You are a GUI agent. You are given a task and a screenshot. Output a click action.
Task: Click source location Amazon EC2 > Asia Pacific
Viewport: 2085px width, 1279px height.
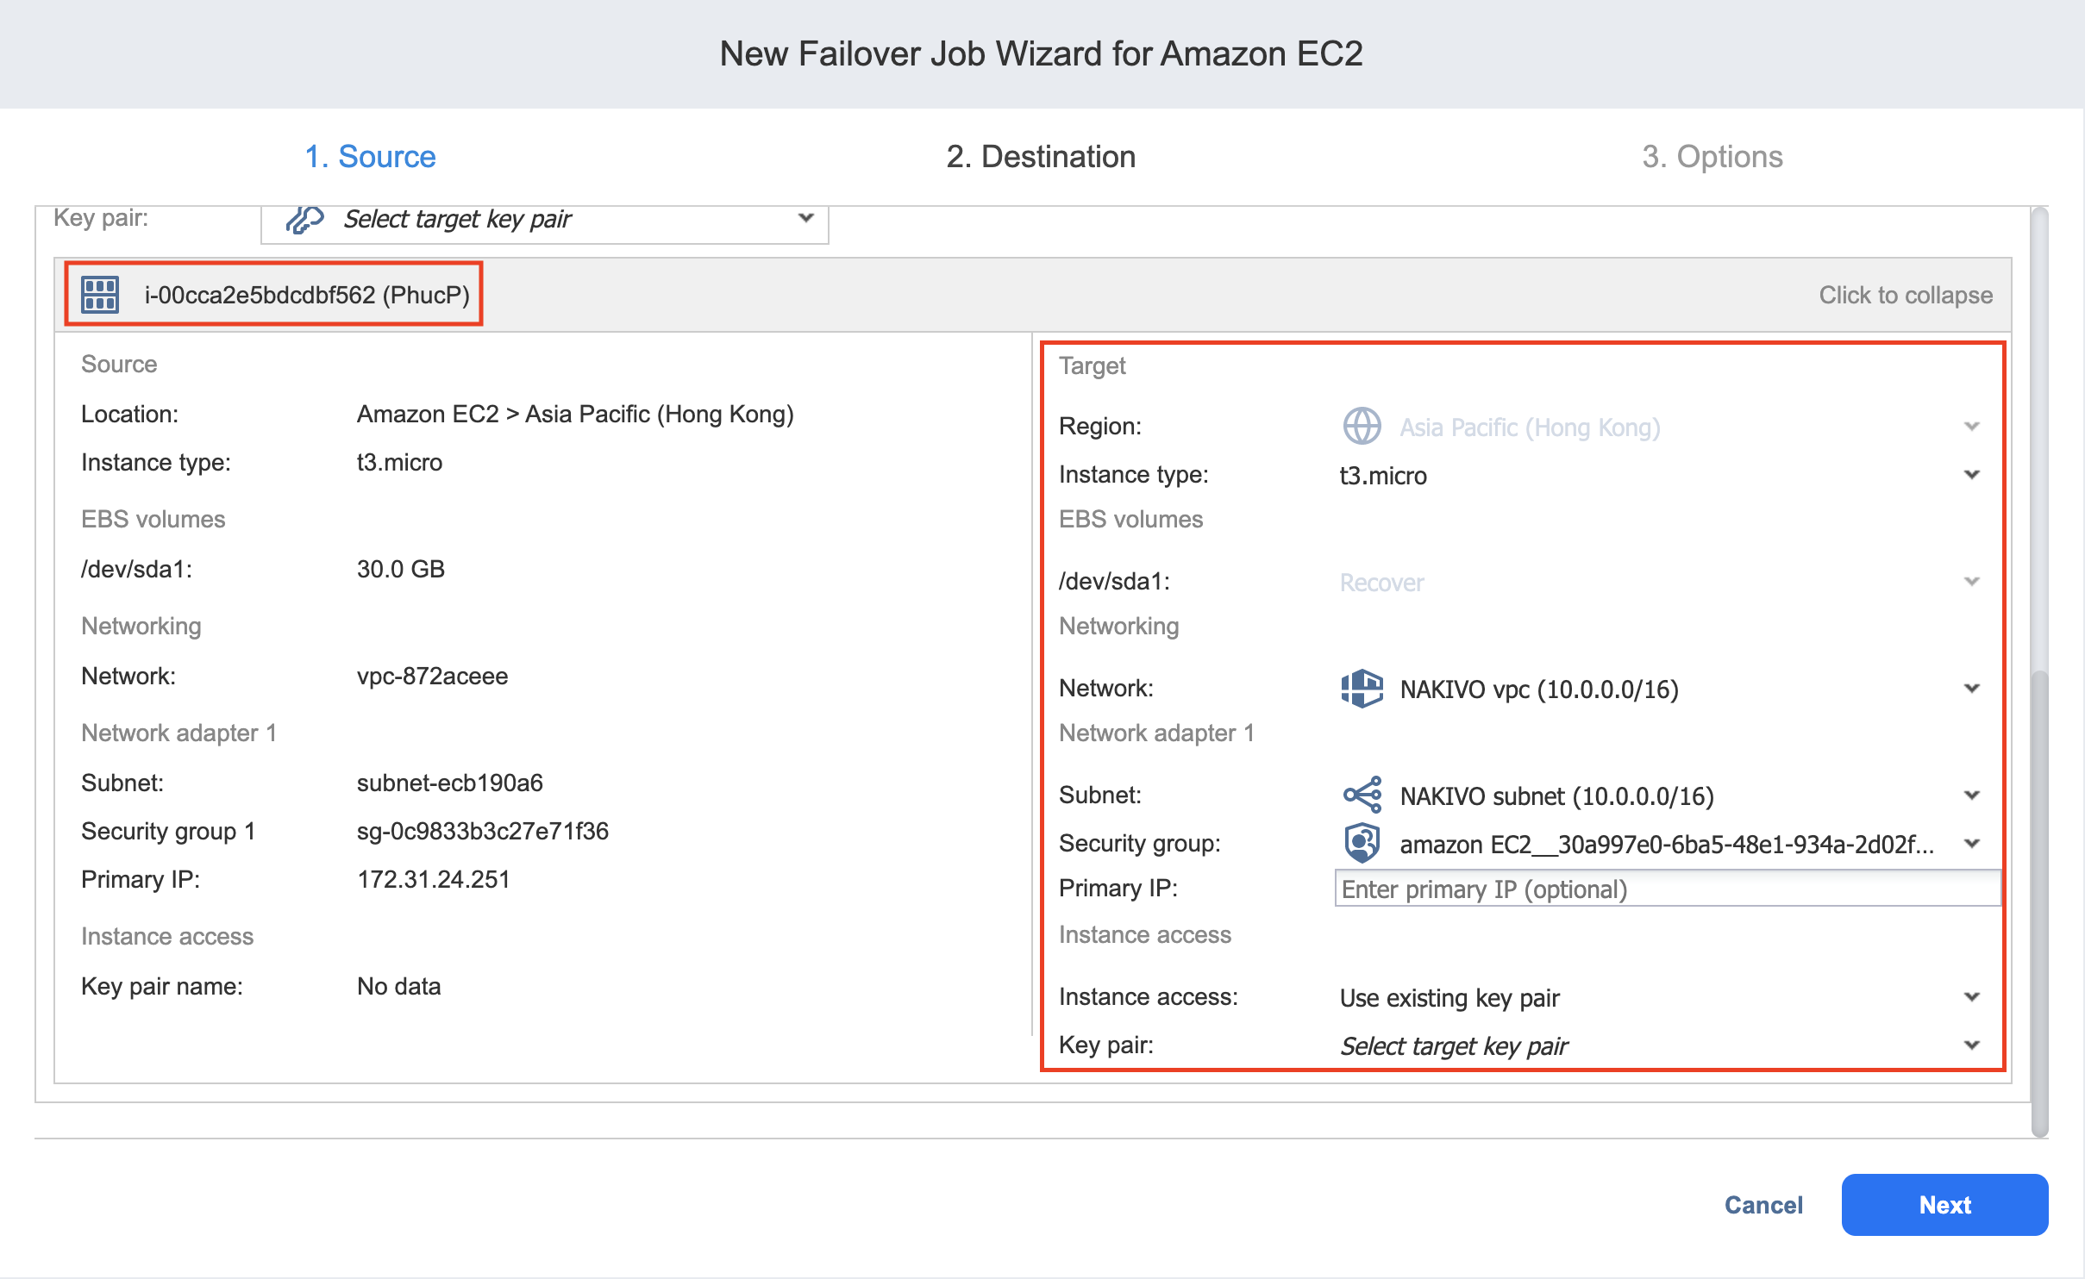click(x=575, y=414)
